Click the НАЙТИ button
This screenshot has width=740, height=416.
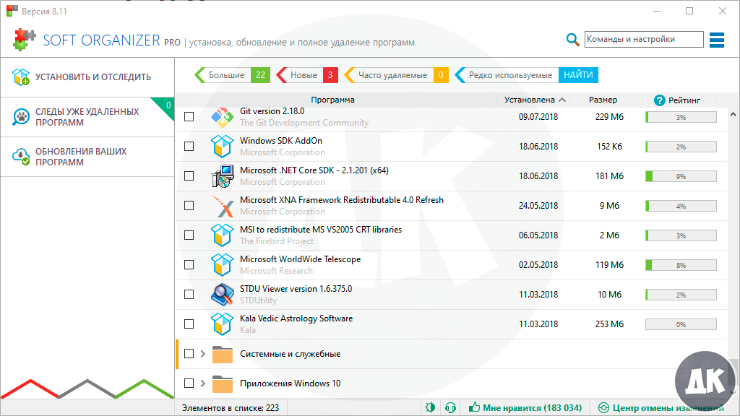click(578, 75)
